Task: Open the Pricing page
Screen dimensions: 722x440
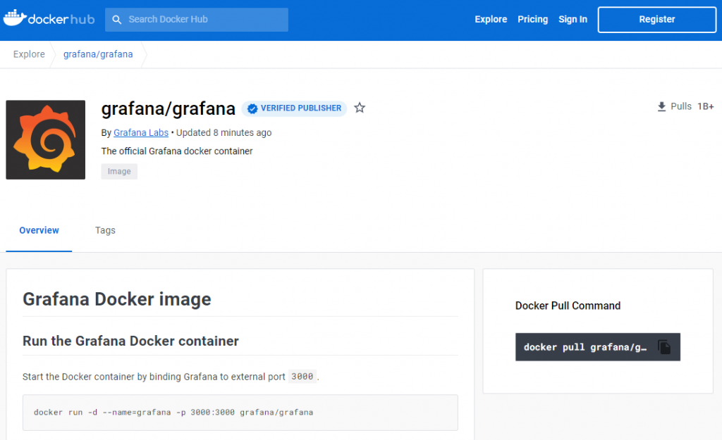Action: pyautogui.click(x=532, y=20)
